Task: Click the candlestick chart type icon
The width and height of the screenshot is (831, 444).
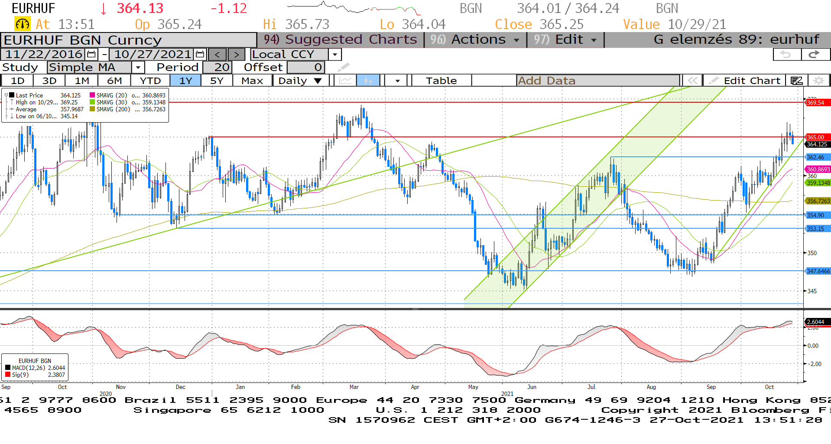Action: click(368, 81)
